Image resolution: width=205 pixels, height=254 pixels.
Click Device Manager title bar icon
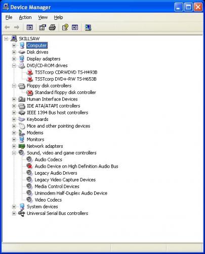pyautogui.click(x=6, y=7)
